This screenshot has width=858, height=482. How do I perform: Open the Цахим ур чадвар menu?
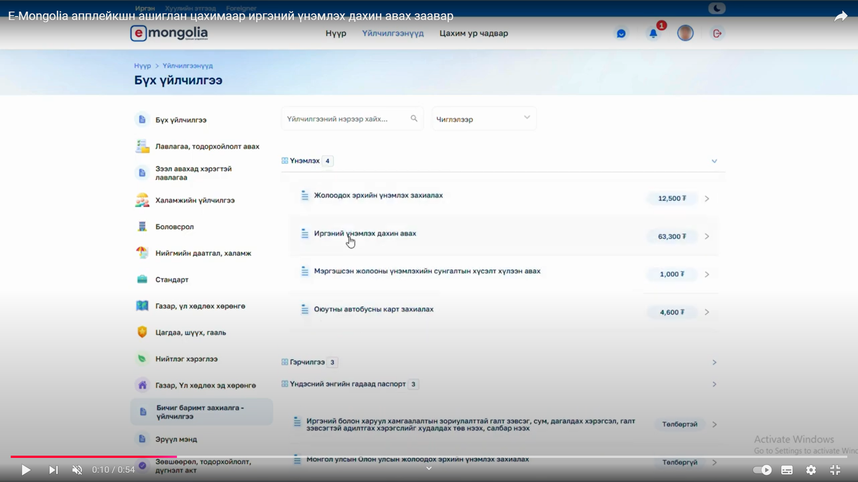tap(474, 33)
